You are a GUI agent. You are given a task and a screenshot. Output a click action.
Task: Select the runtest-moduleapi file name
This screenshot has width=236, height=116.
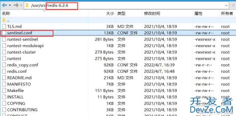[x=25, y=46]
